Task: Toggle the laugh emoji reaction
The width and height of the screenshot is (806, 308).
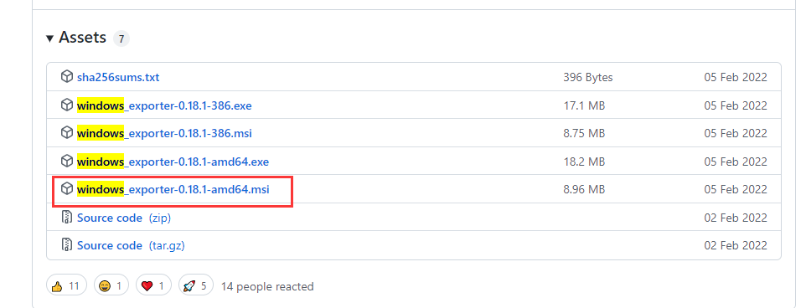Action: click(111, 285)
